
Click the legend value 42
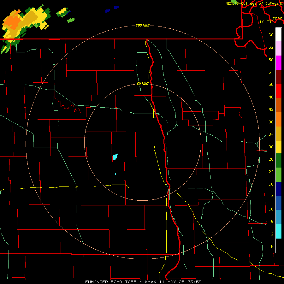pos(271,109)
